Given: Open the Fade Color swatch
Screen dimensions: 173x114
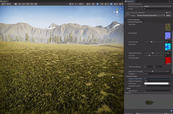Looking at the screenshot, I should (156, 83).
